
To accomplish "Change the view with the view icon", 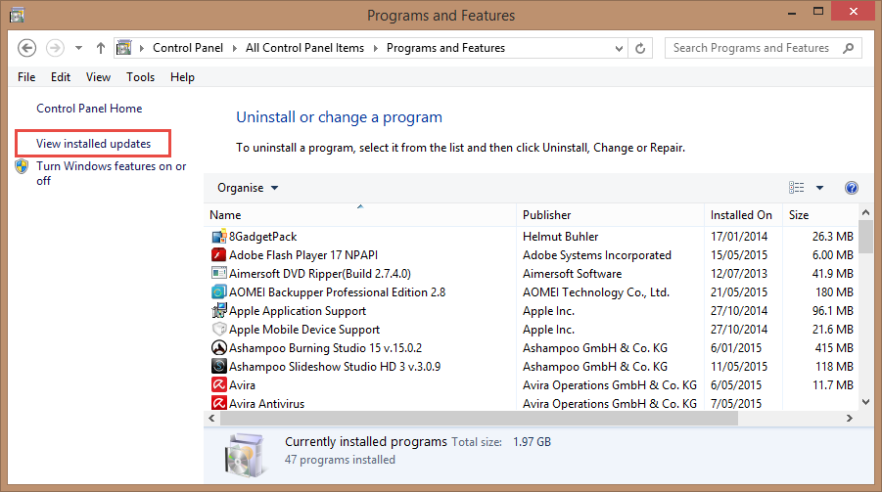I will [797, 188].
